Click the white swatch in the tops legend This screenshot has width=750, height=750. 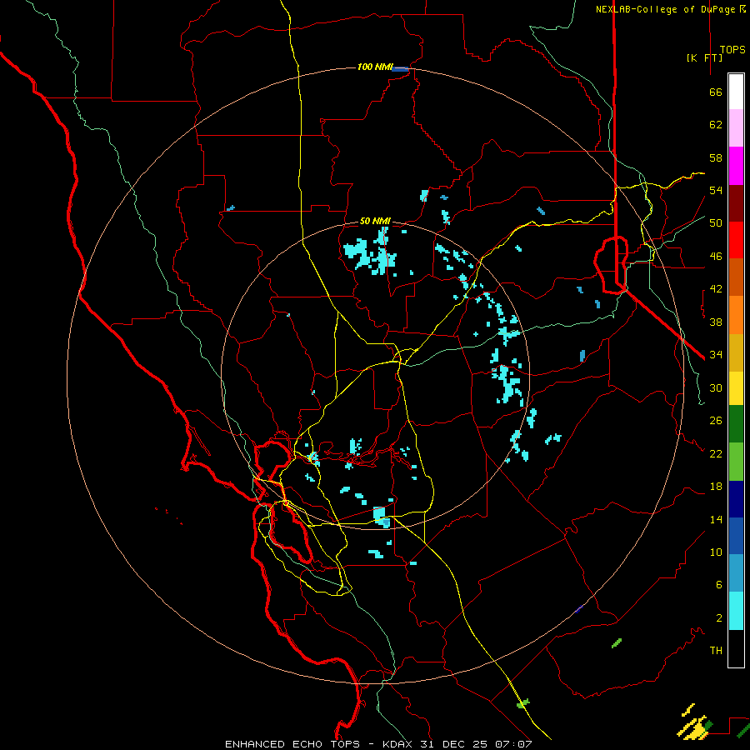click(x=736, y=92)
